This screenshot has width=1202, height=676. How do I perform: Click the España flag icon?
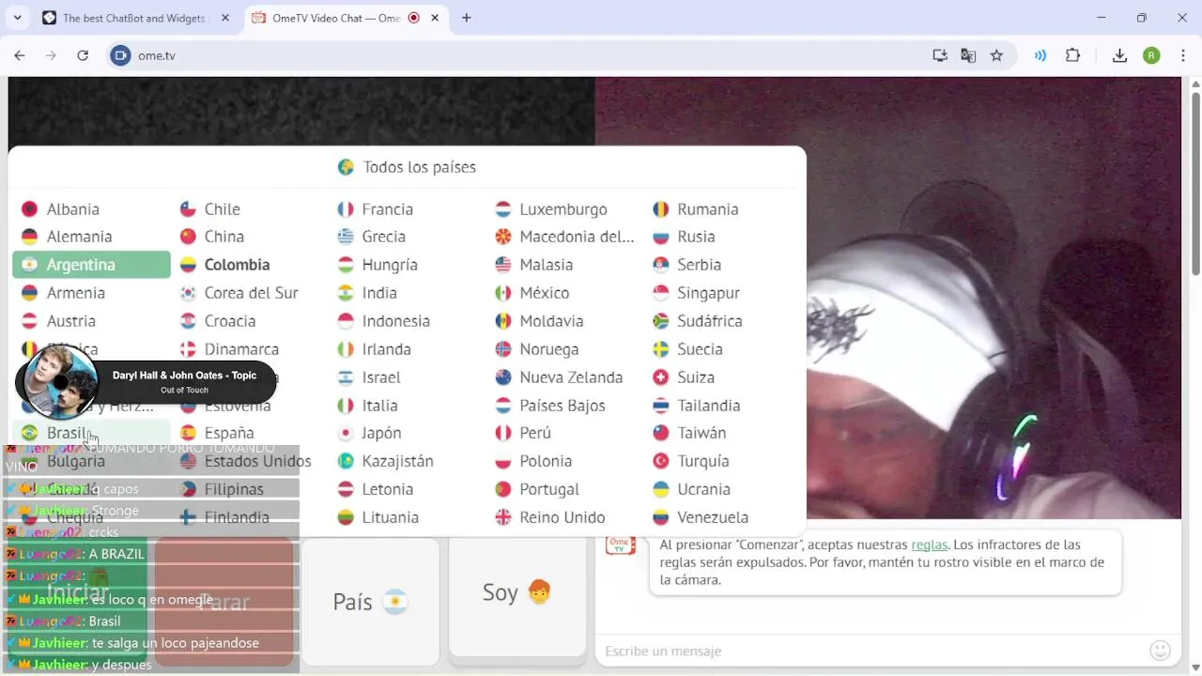click(x=188, y=433)
